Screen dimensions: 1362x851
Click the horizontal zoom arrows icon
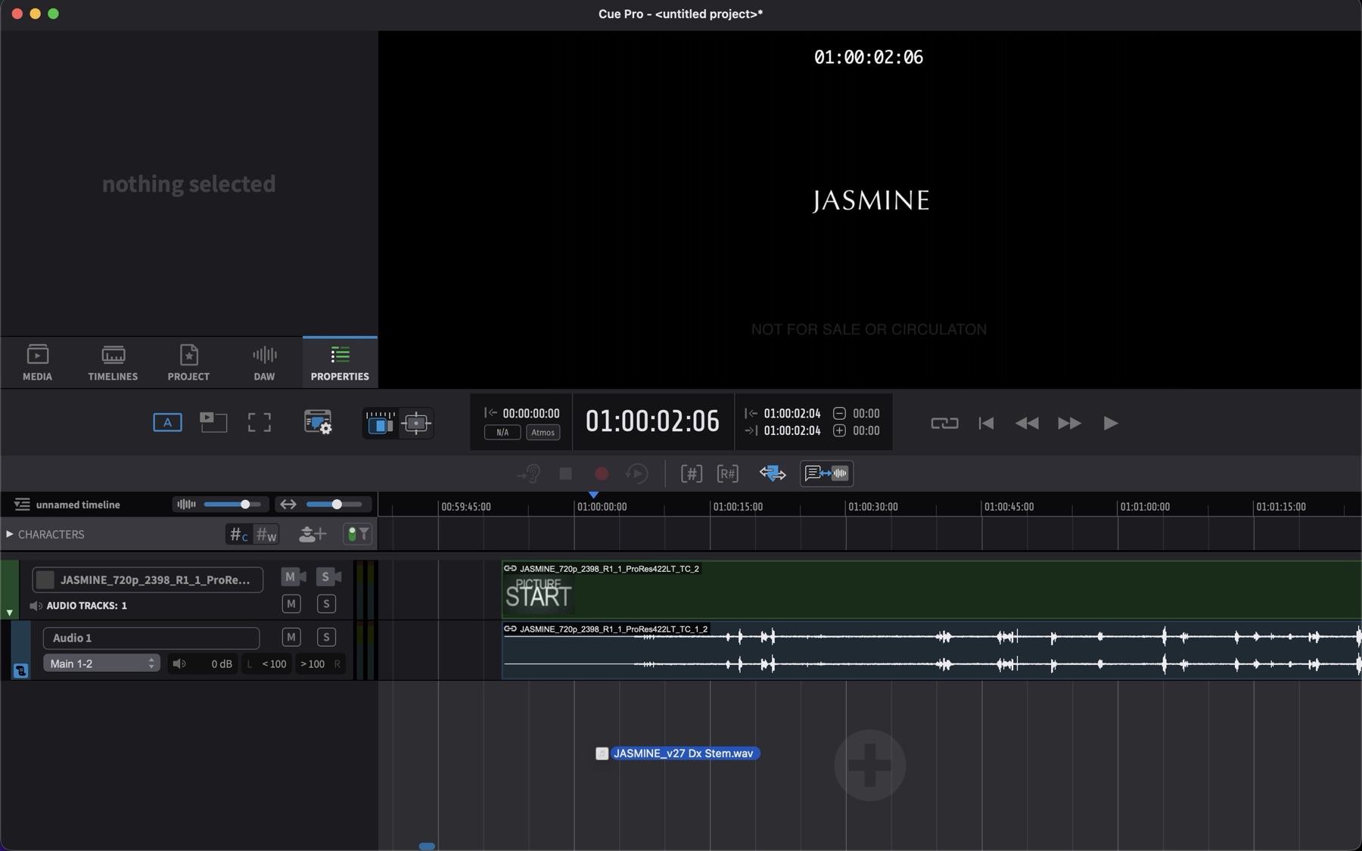[x=288, y=505]
